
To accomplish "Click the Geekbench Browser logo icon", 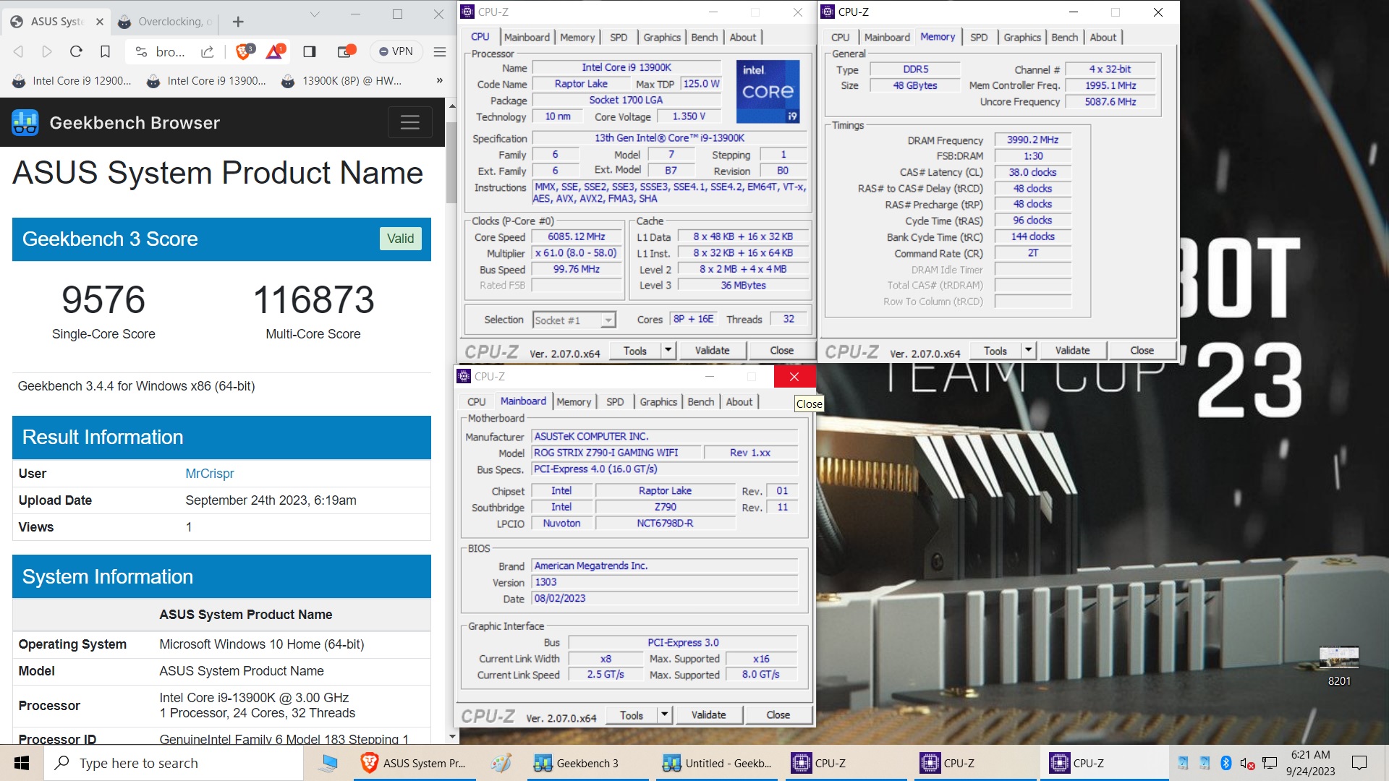I will pos(25,122).
